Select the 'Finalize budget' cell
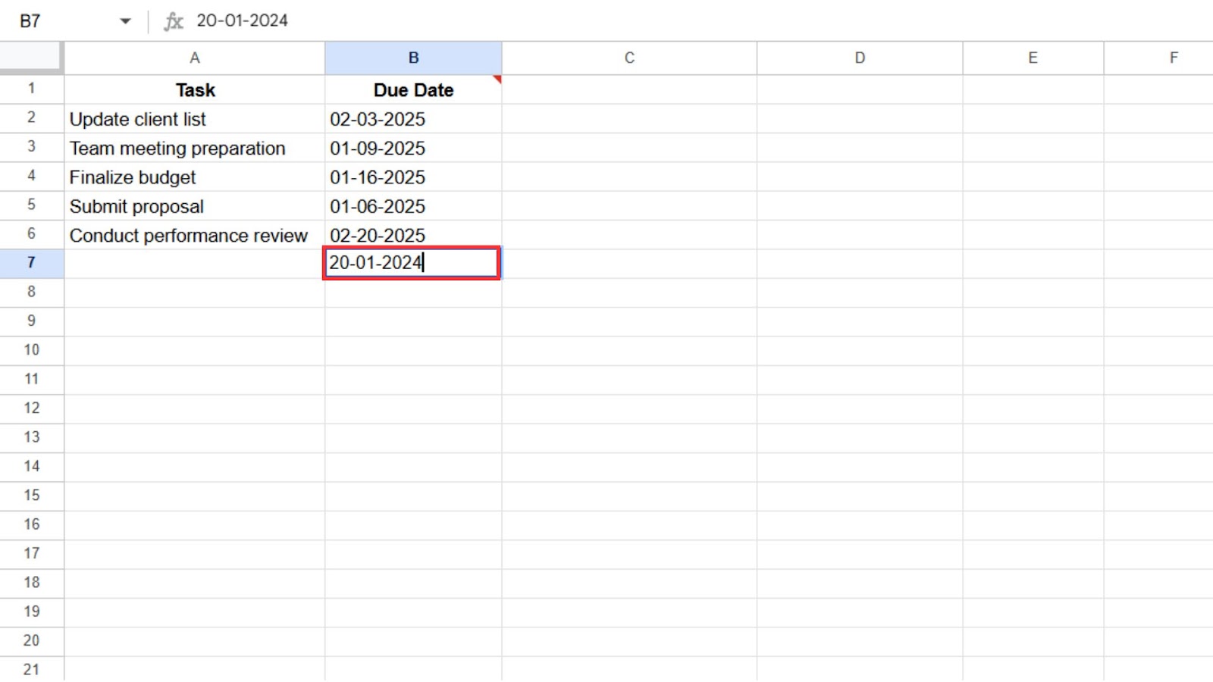Screen dimensions: 1213x682 pyautogui.click(x=195, y=177)
